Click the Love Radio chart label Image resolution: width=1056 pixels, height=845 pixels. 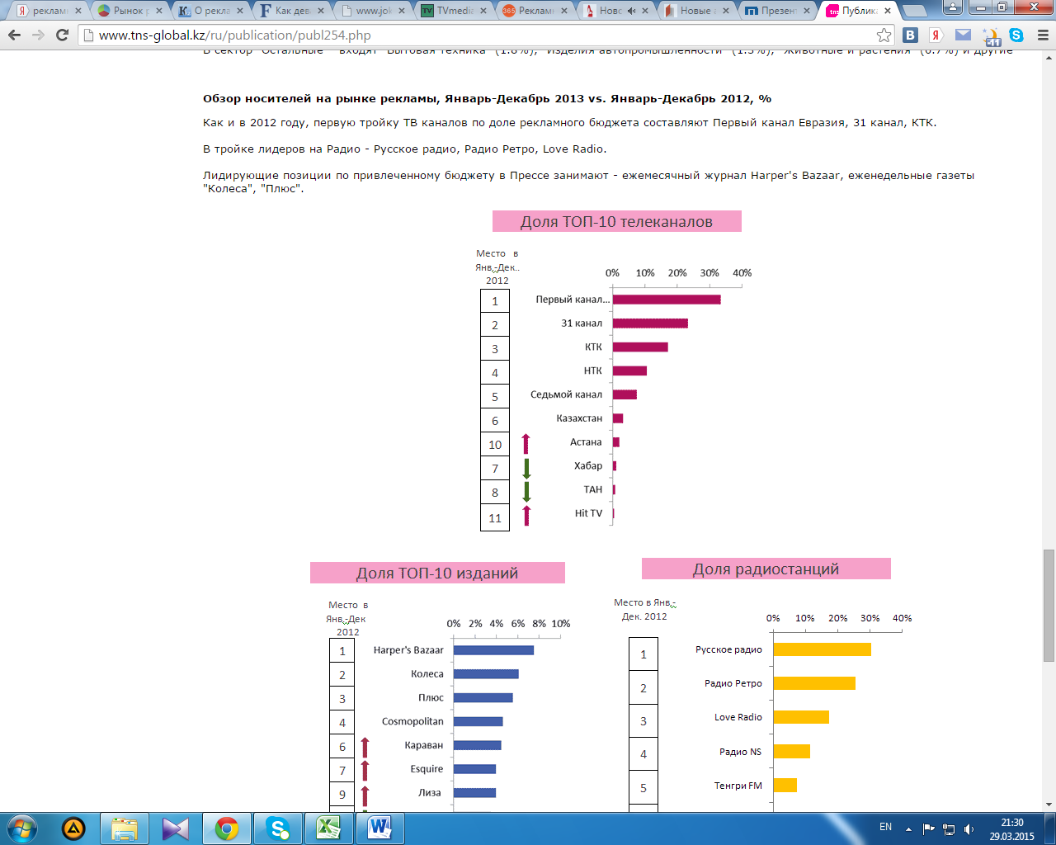click(738, 717)
